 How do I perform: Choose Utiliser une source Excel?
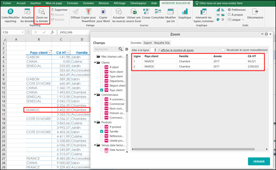click(x=134, y=15)
